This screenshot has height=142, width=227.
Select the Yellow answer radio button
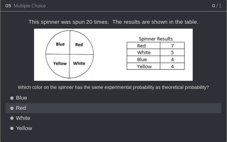(12, 128)
